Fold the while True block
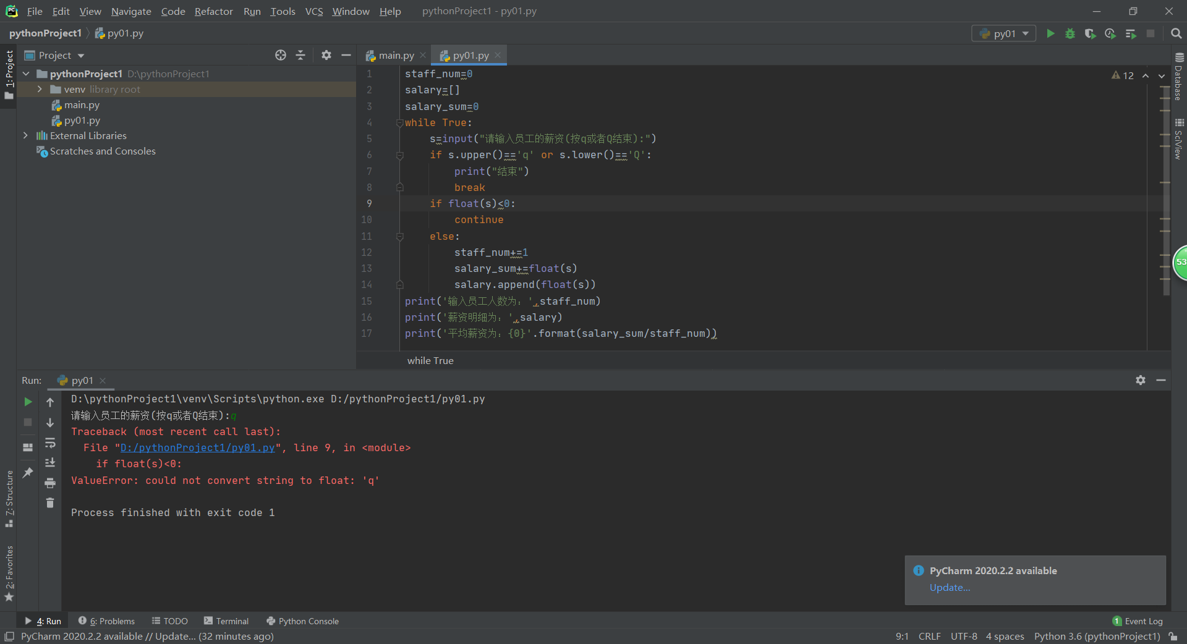 [x=400, y=123]
